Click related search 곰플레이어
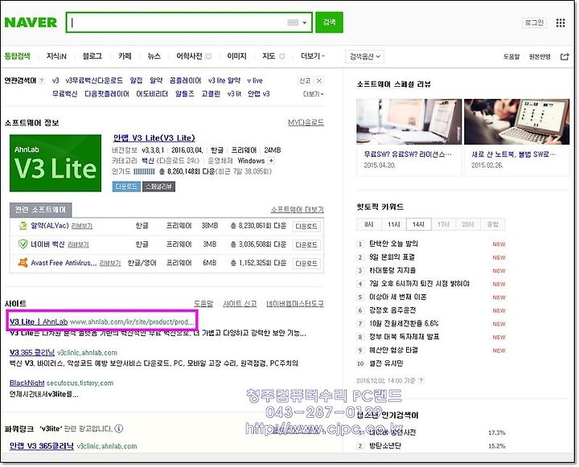The width and height of the screenshot is (579, 467). 186,81
